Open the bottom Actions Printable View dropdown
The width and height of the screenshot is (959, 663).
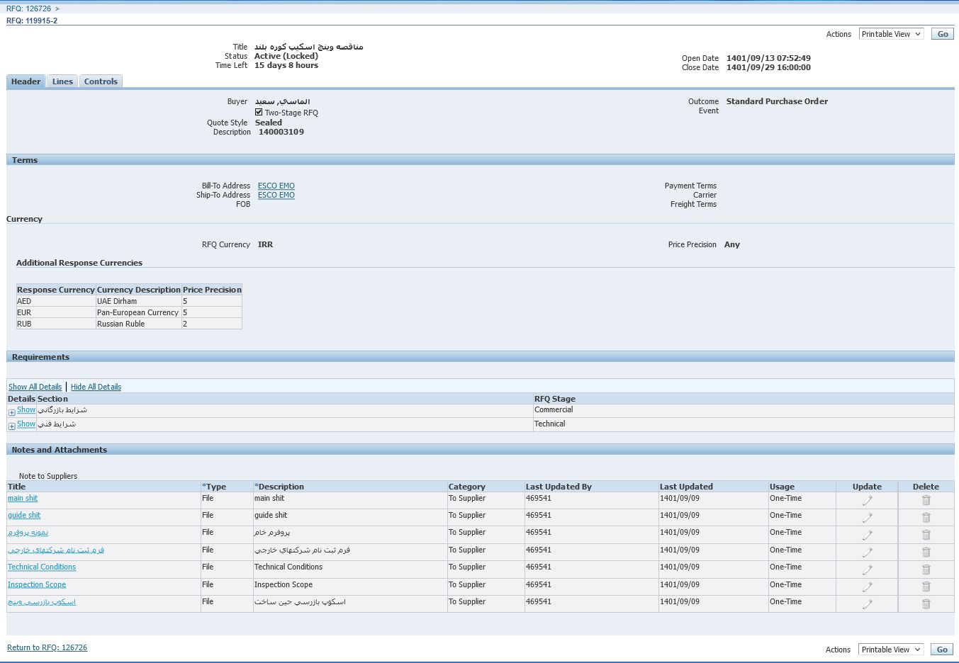click(x=891, y=650)
